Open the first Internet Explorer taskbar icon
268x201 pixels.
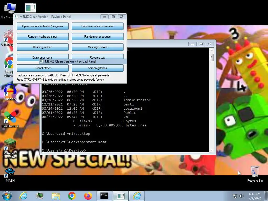click(x=23, y=196)
